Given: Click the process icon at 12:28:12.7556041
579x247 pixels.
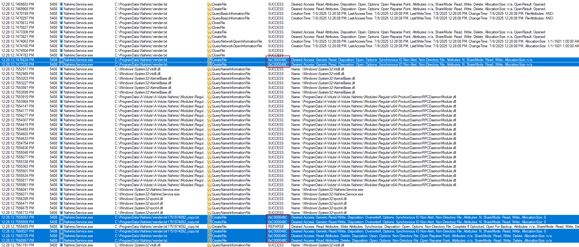Looking at the screenshot, I should point(61,190).
